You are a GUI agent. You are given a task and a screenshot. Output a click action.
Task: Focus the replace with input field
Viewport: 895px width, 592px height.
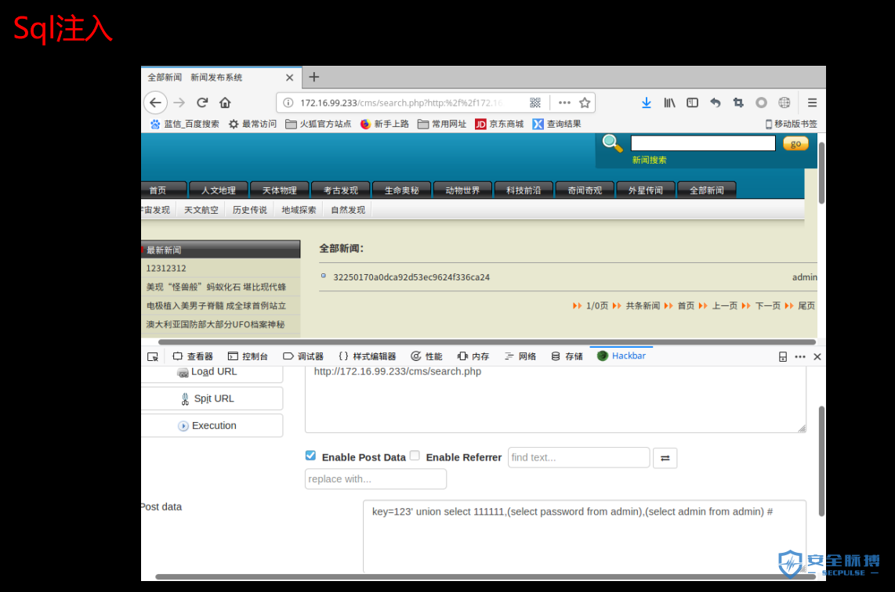click(x=375, y=479)
